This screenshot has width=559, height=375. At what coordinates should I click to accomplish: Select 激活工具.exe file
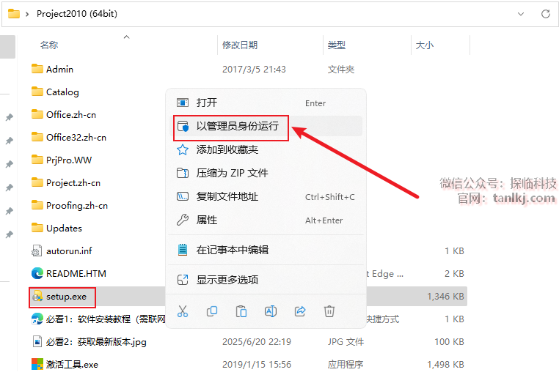[x=65, y=364]
